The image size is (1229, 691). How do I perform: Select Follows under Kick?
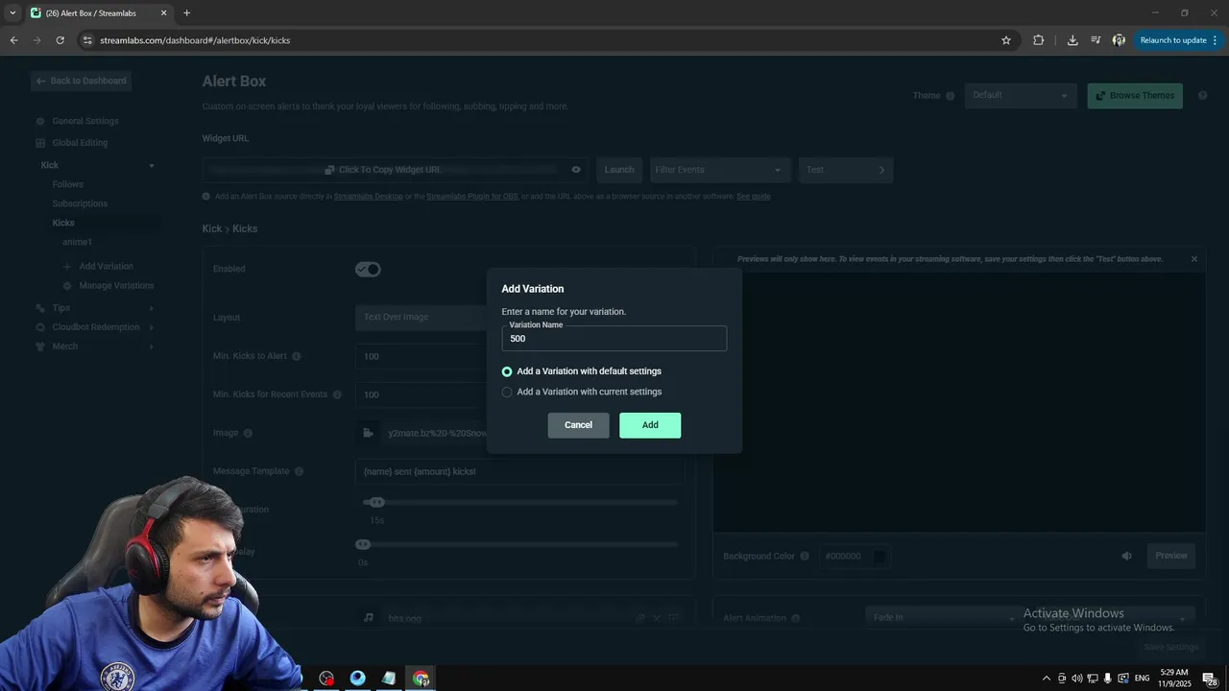pos(67,184)
